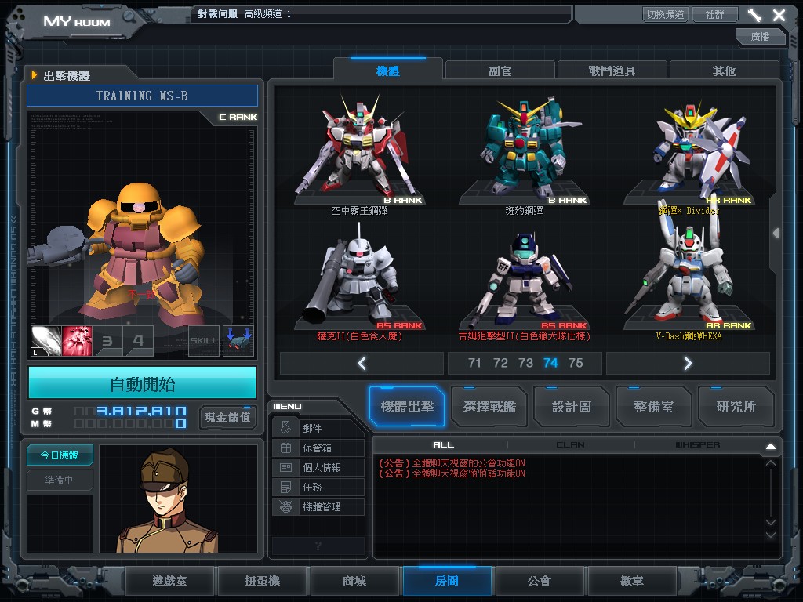Click the 準備中 button

(x=60, y=480)
